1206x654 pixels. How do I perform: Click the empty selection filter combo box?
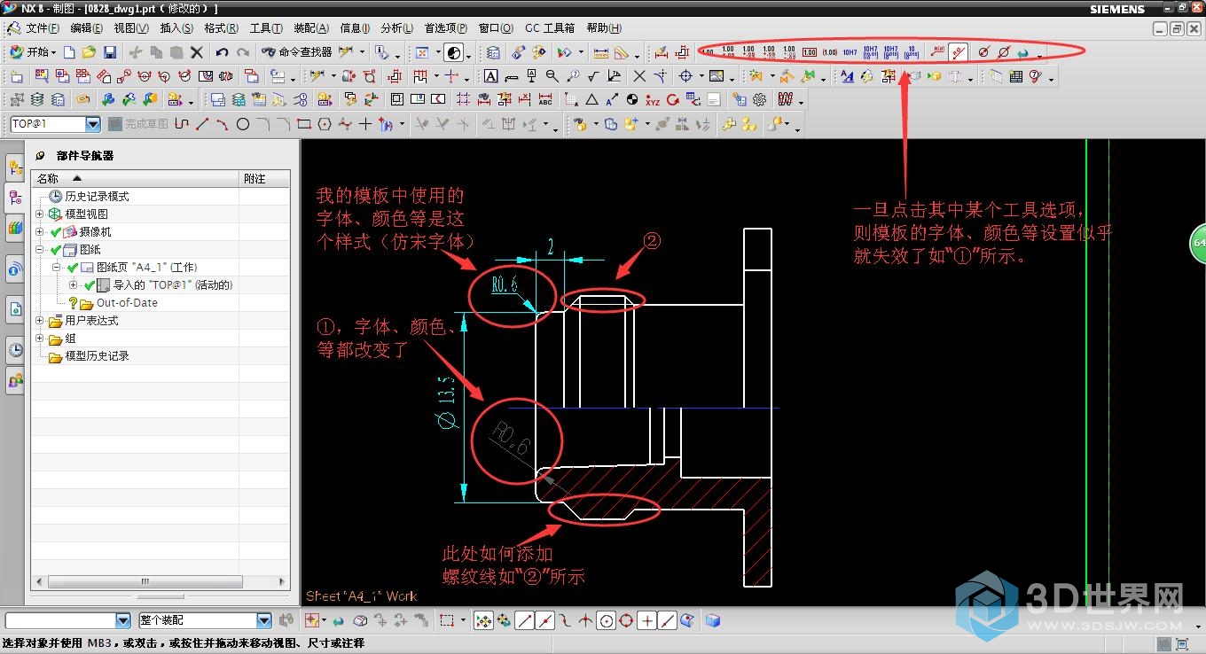pyautogui.click(x=67, y=621)
